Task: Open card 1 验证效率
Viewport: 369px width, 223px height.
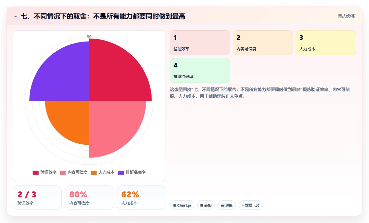Action: tap(200, 43)
